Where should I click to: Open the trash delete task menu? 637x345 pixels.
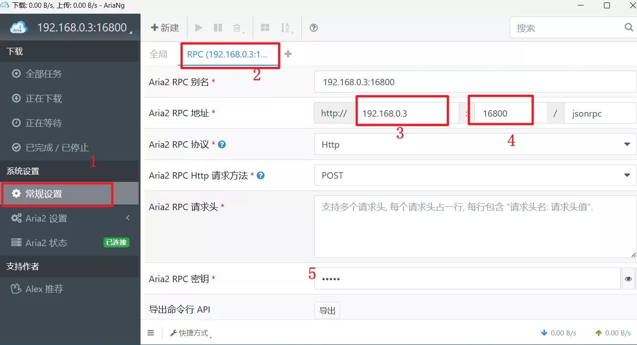click(x=237, y=28)
